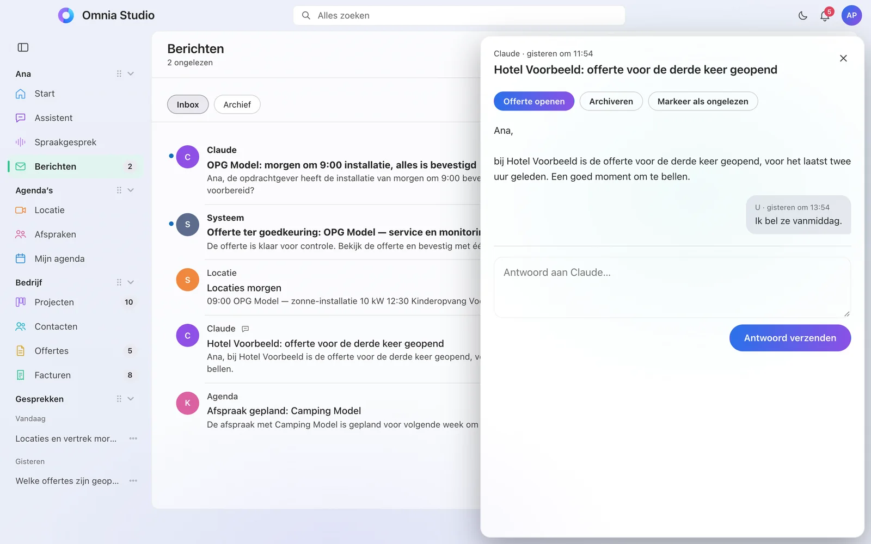
Task: Switch to the Archief tab
Action: click(x=237, y=104)
